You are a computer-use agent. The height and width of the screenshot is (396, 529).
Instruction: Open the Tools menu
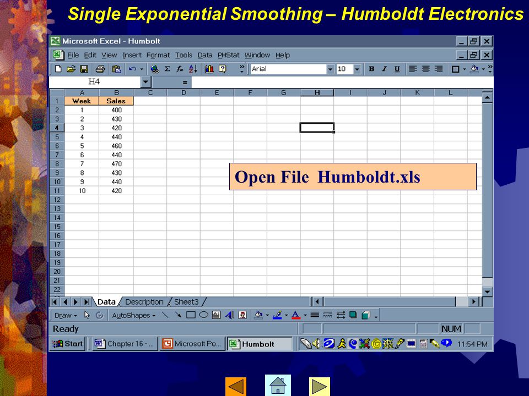point(183,55)
